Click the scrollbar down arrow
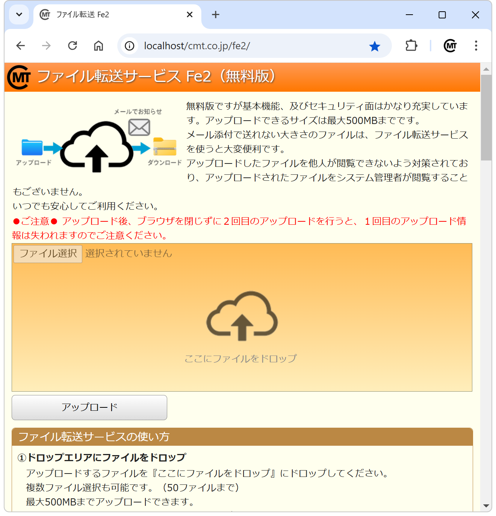Screen dimensions: 496x516 click(x=486, y=506)
